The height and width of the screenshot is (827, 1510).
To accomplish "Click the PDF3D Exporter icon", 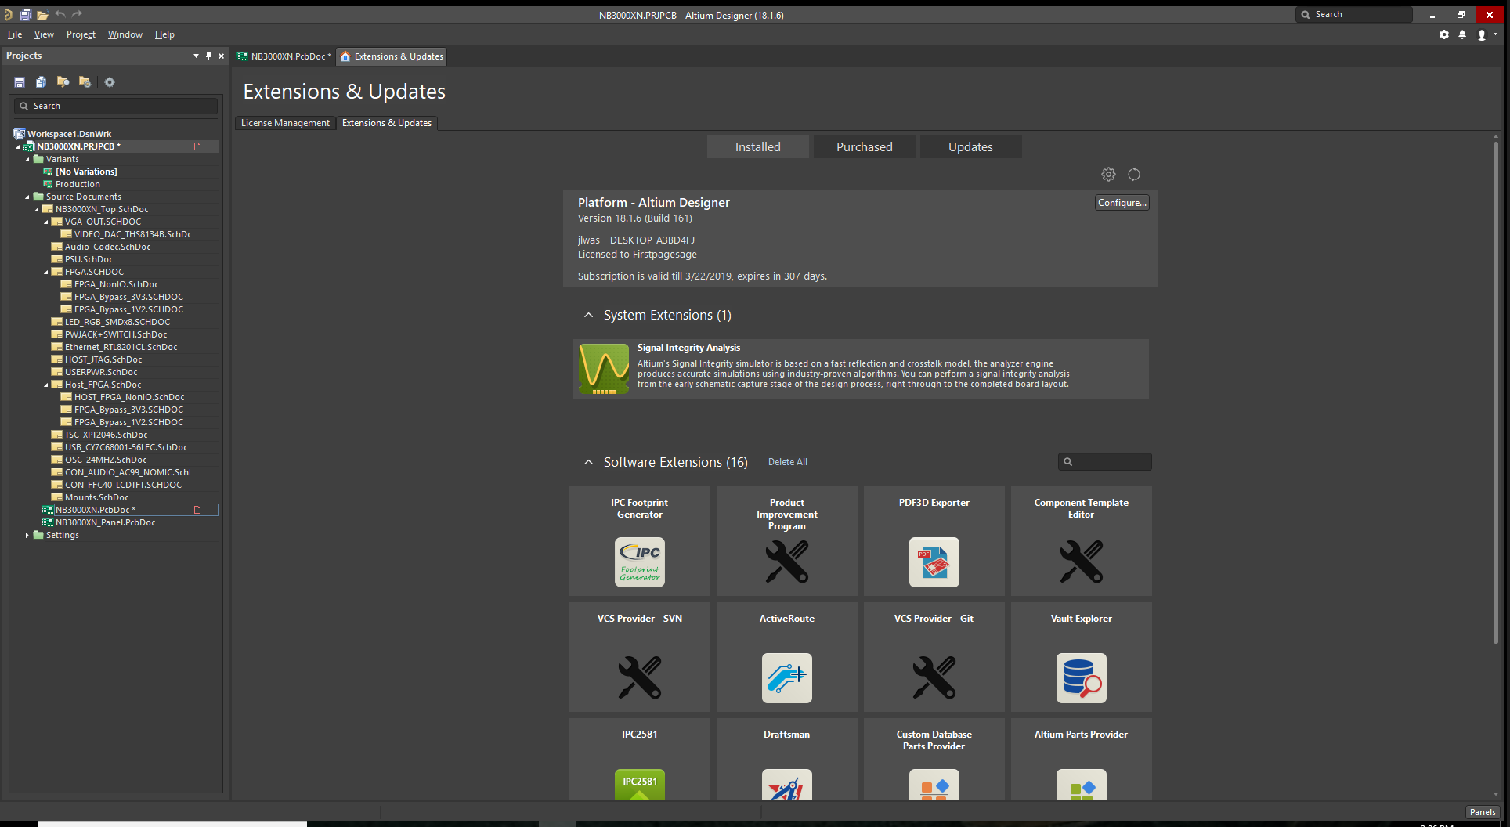I will tap(934, 562).
